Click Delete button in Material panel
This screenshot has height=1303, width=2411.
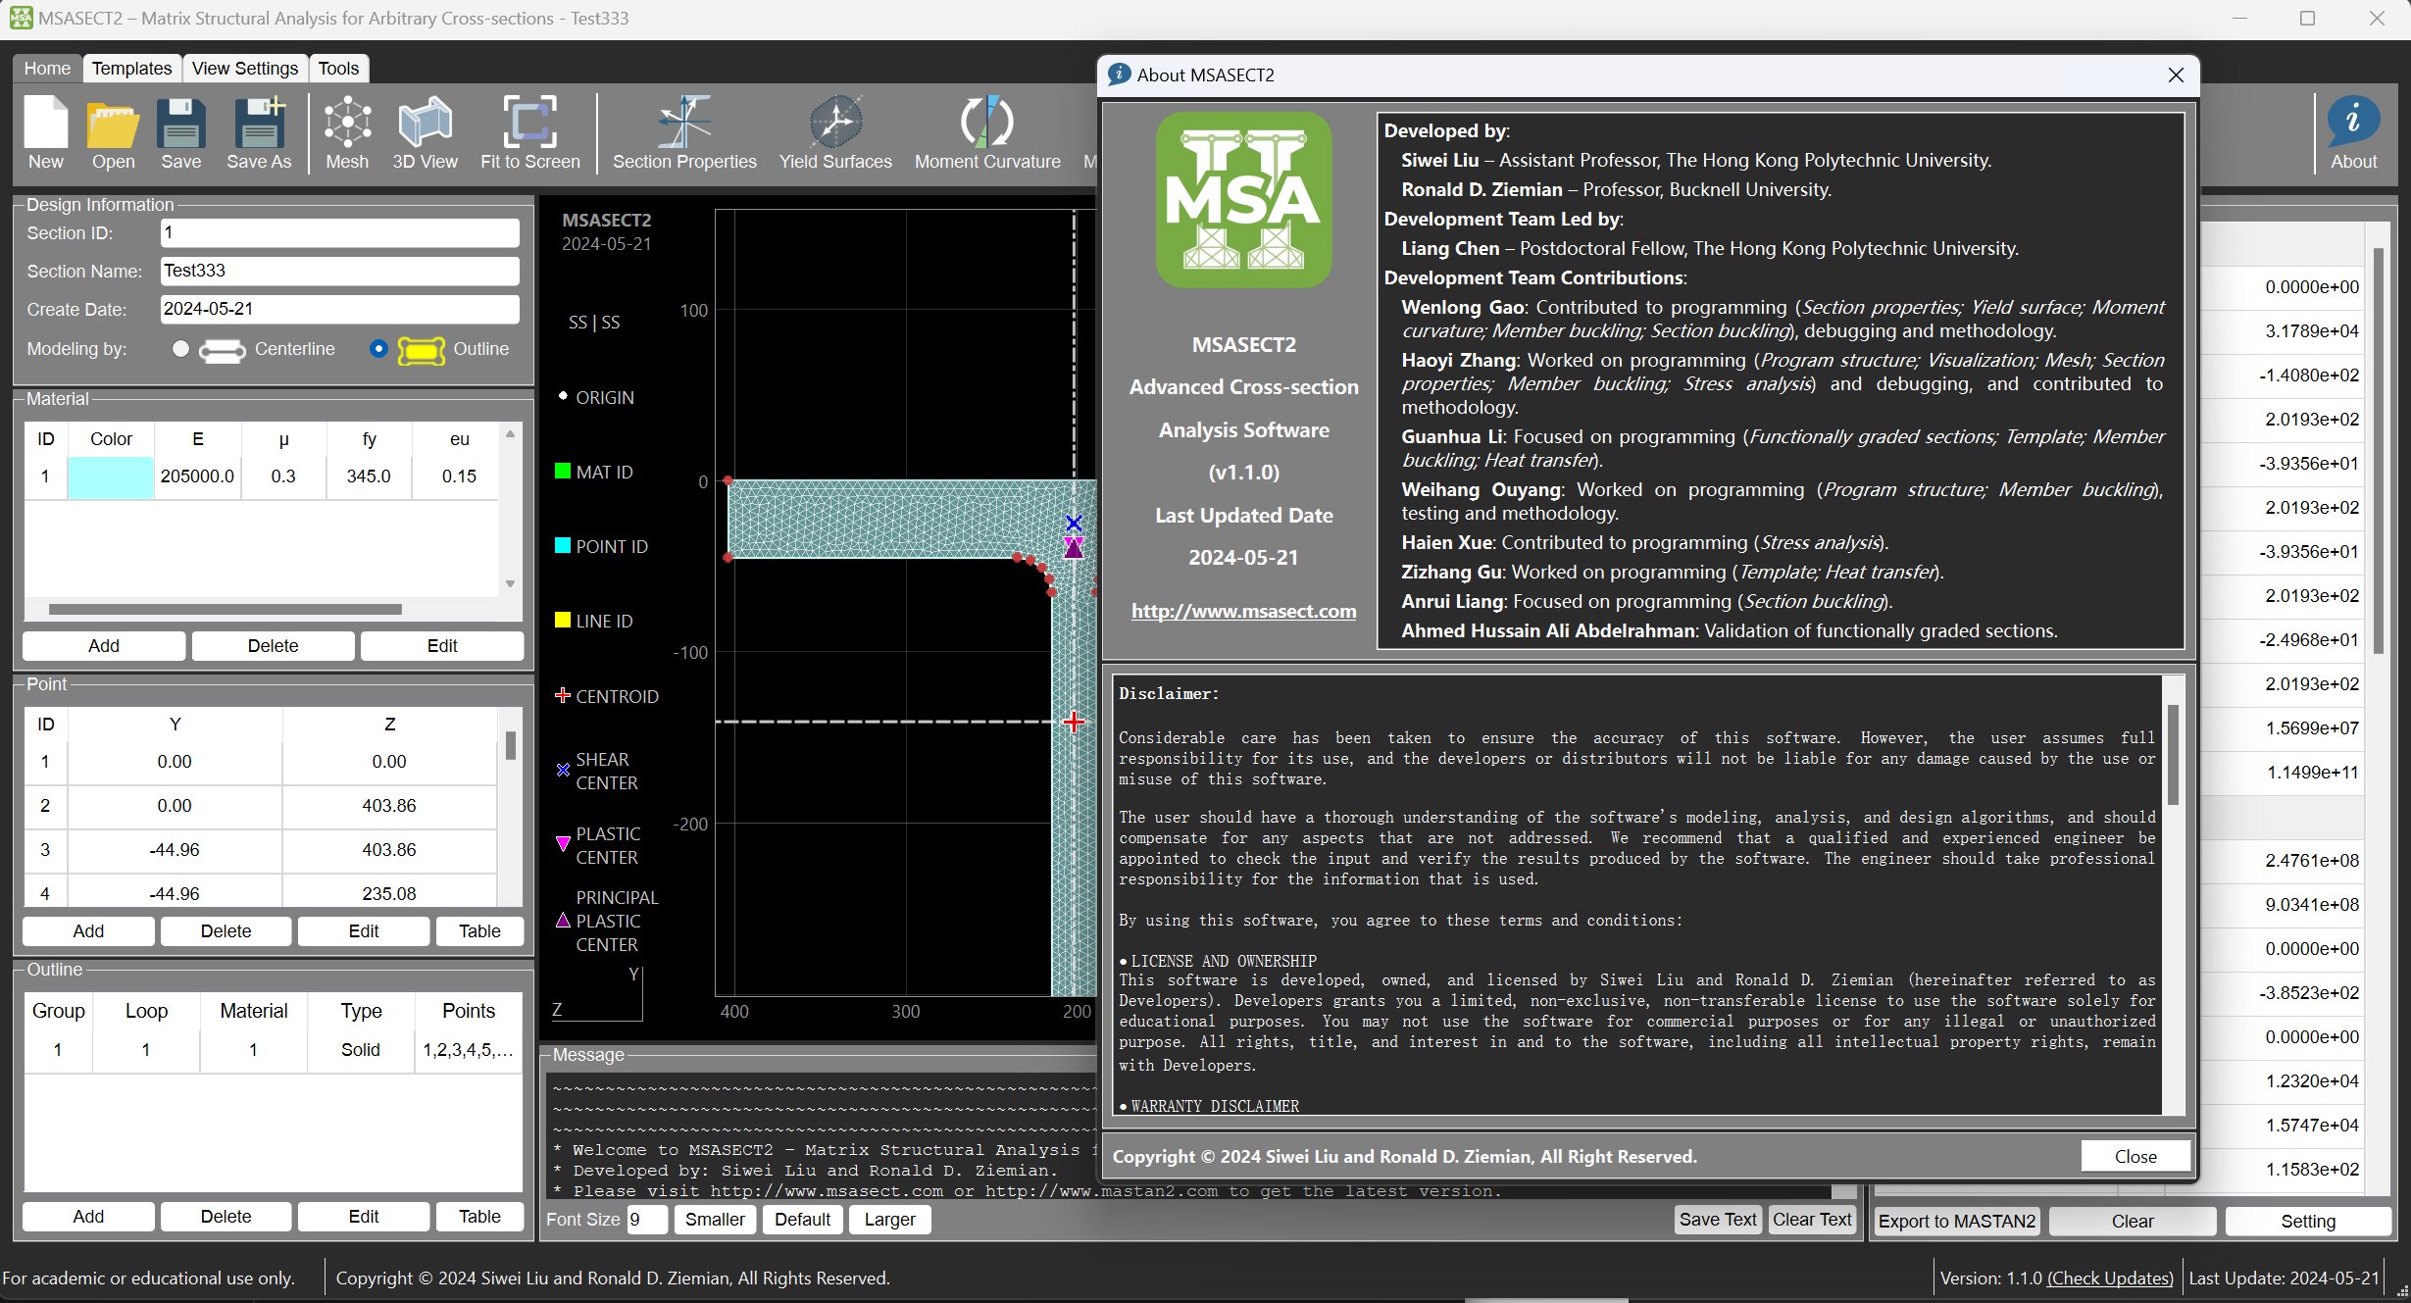click(x=273, y=645)
